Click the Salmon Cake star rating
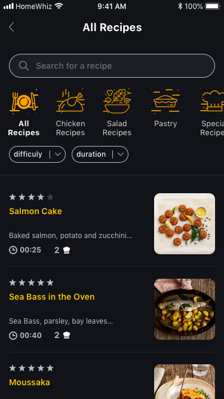Screen dimensions: 224x399 click(31, 197)
